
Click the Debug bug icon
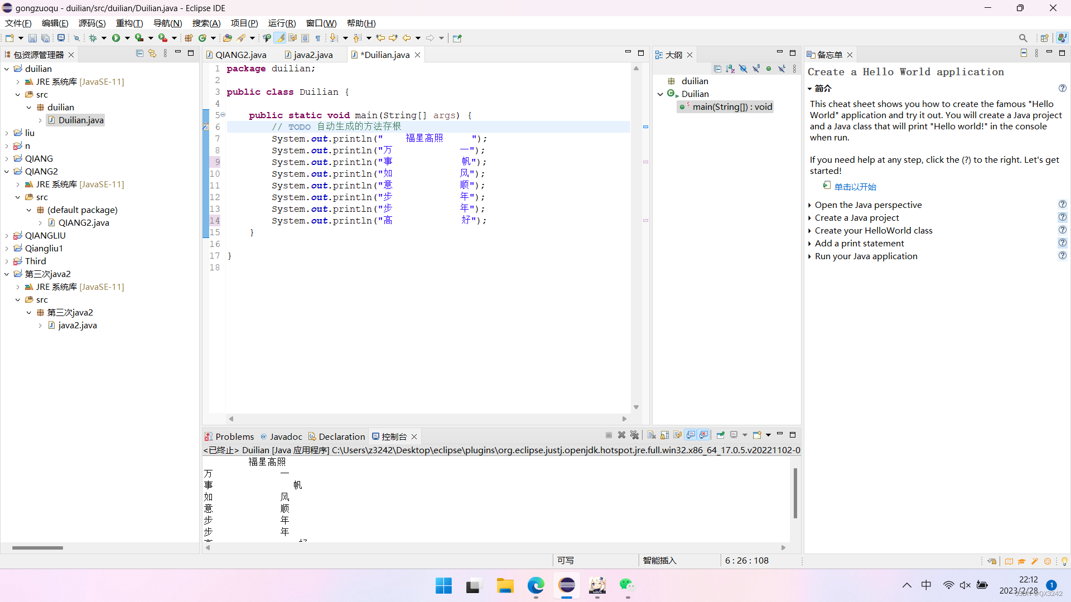pos(93,38)
